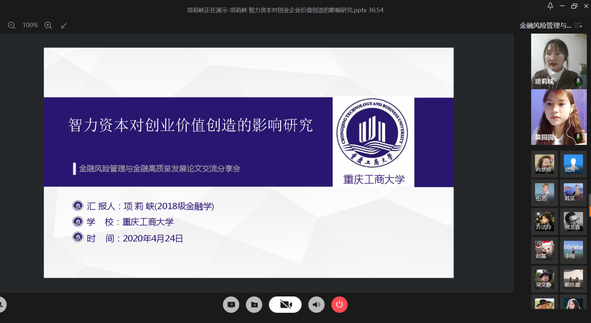The image size is (591, 323).
Task: Click the red power button to leave meeting
Action: coord(339,305)
